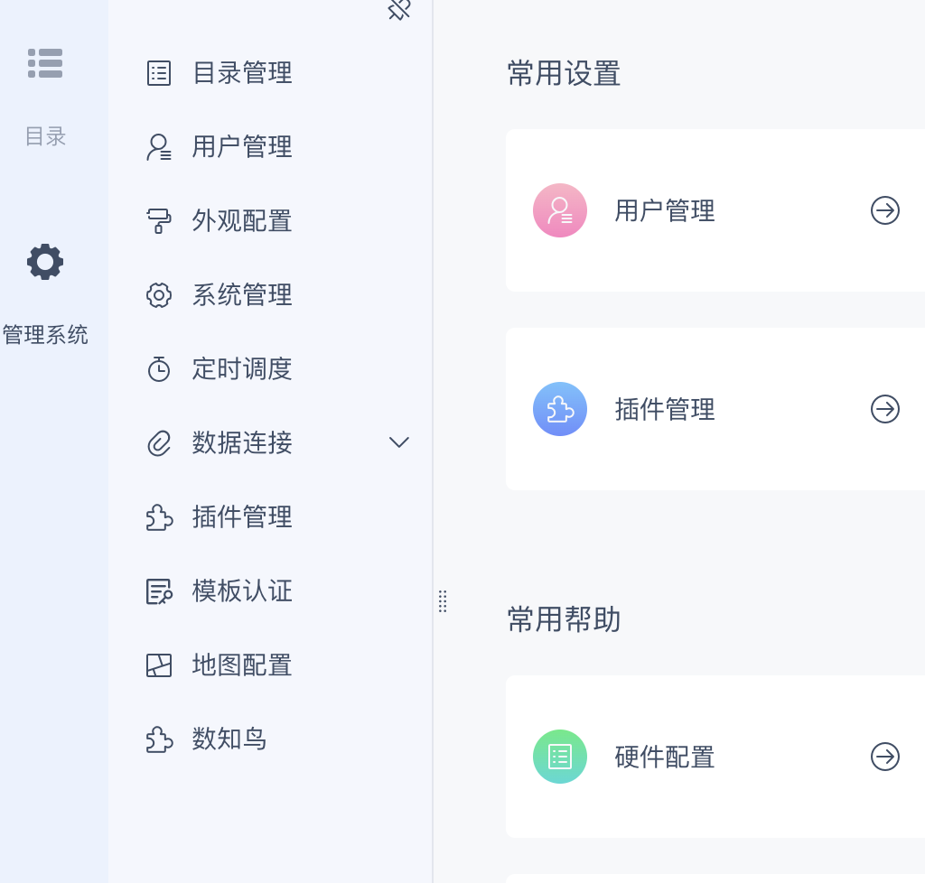
Task: Go to 用户管理 via card arrow
Action: click(x=885, y=210)
